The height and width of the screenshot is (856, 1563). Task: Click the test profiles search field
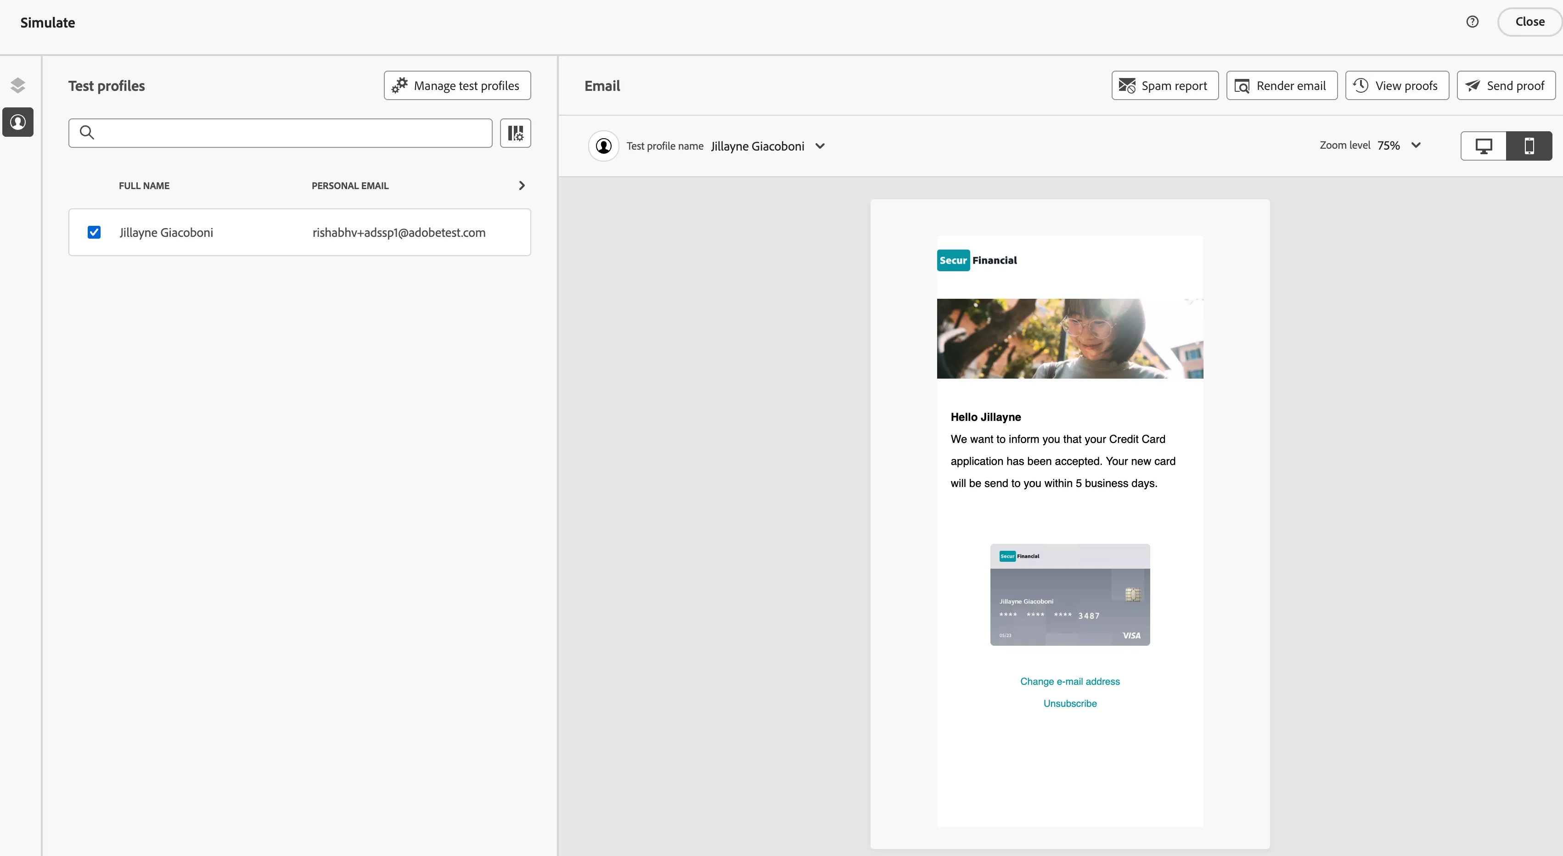point(280,133)
